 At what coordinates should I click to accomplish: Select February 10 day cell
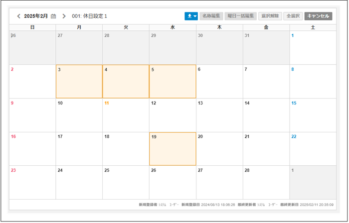(79, 115)
